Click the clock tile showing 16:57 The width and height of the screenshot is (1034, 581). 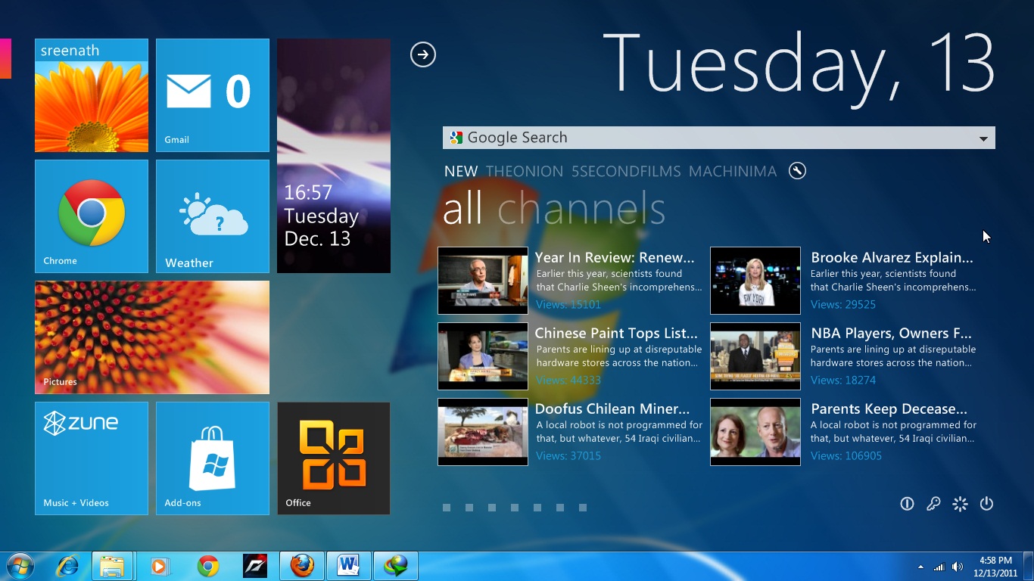(x=334, y=156)
